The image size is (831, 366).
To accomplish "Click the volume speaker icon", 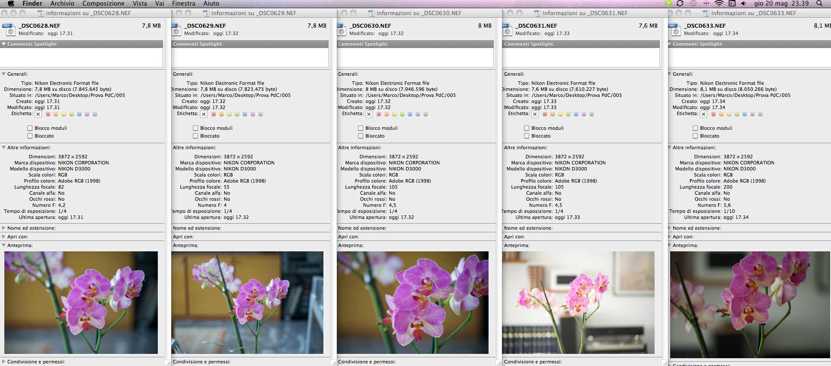I will coord(744,3).
